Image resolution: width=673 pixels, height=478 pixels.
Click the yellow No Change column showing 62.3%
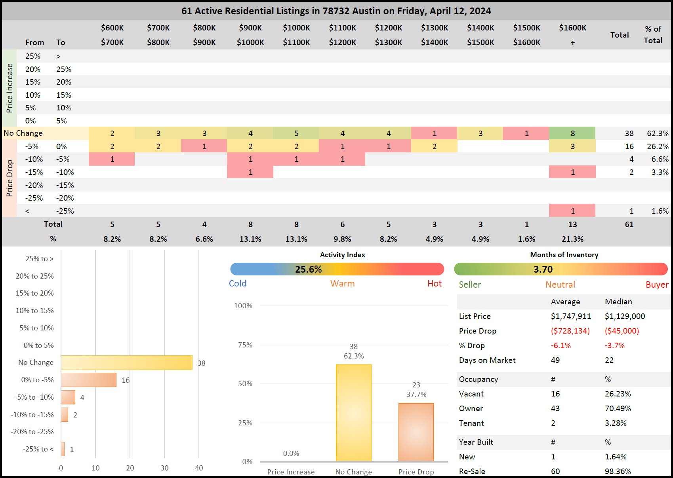[353, 413]
